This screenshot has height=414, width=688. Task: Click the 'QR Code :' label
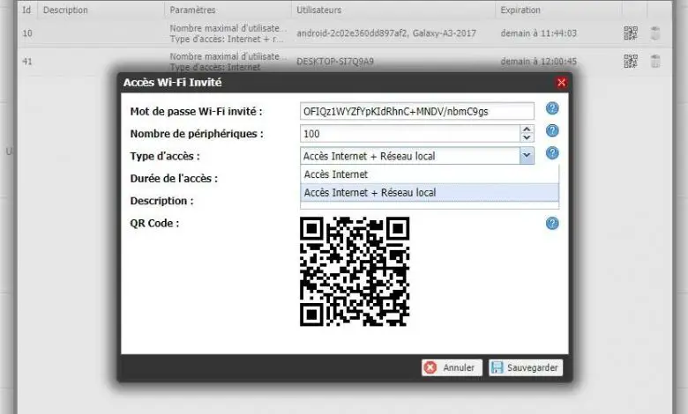click(154, 223)
